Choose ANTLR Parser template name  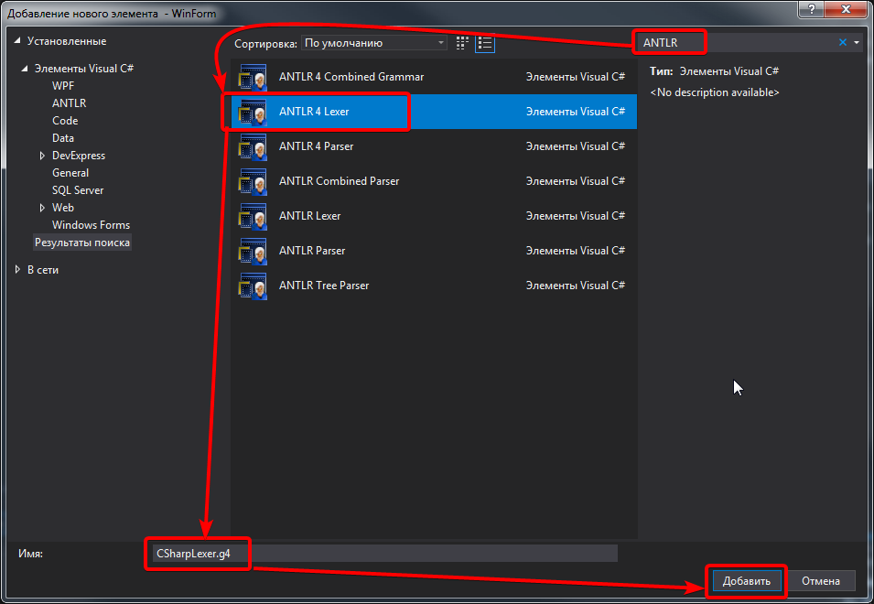(x=311, y=251)
